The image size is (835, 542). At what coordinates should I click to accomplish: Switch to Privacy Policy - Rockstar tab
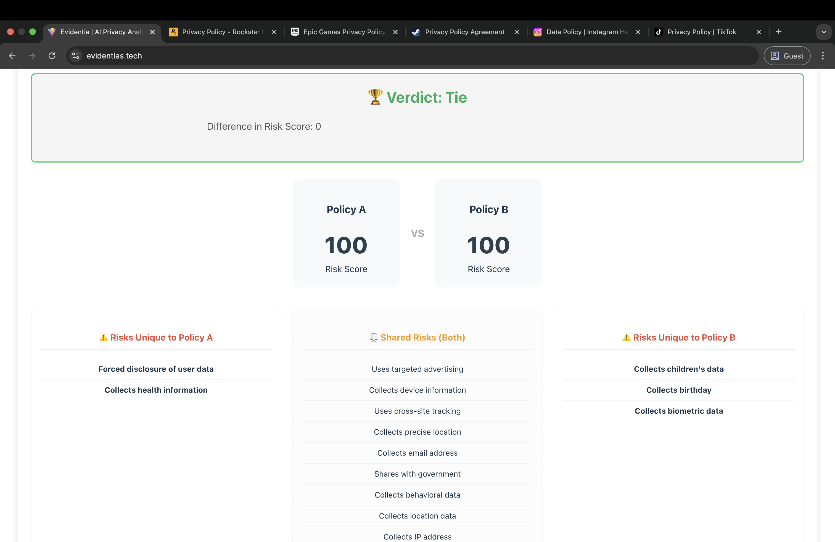tap(220, 32)
